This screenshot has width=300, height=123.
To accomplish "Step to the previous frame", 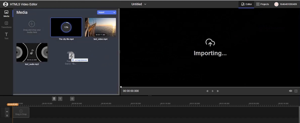I will point(207,91).
